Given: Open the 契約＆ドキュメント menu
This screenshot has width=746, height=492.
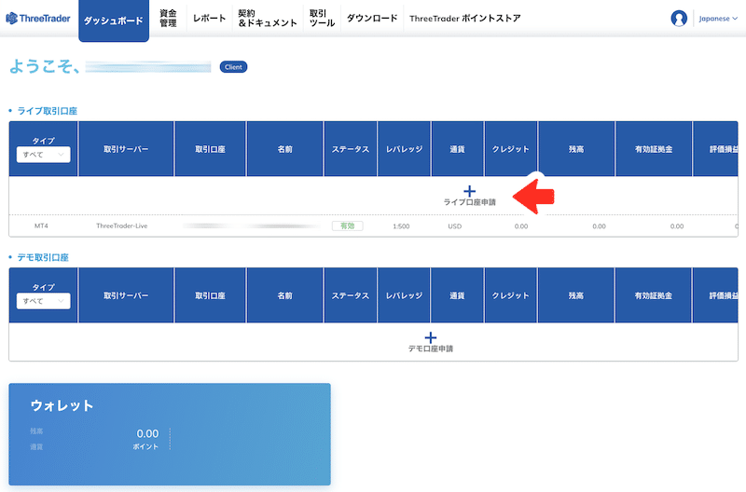Looking at the screenshot, I should click(268, 18).
